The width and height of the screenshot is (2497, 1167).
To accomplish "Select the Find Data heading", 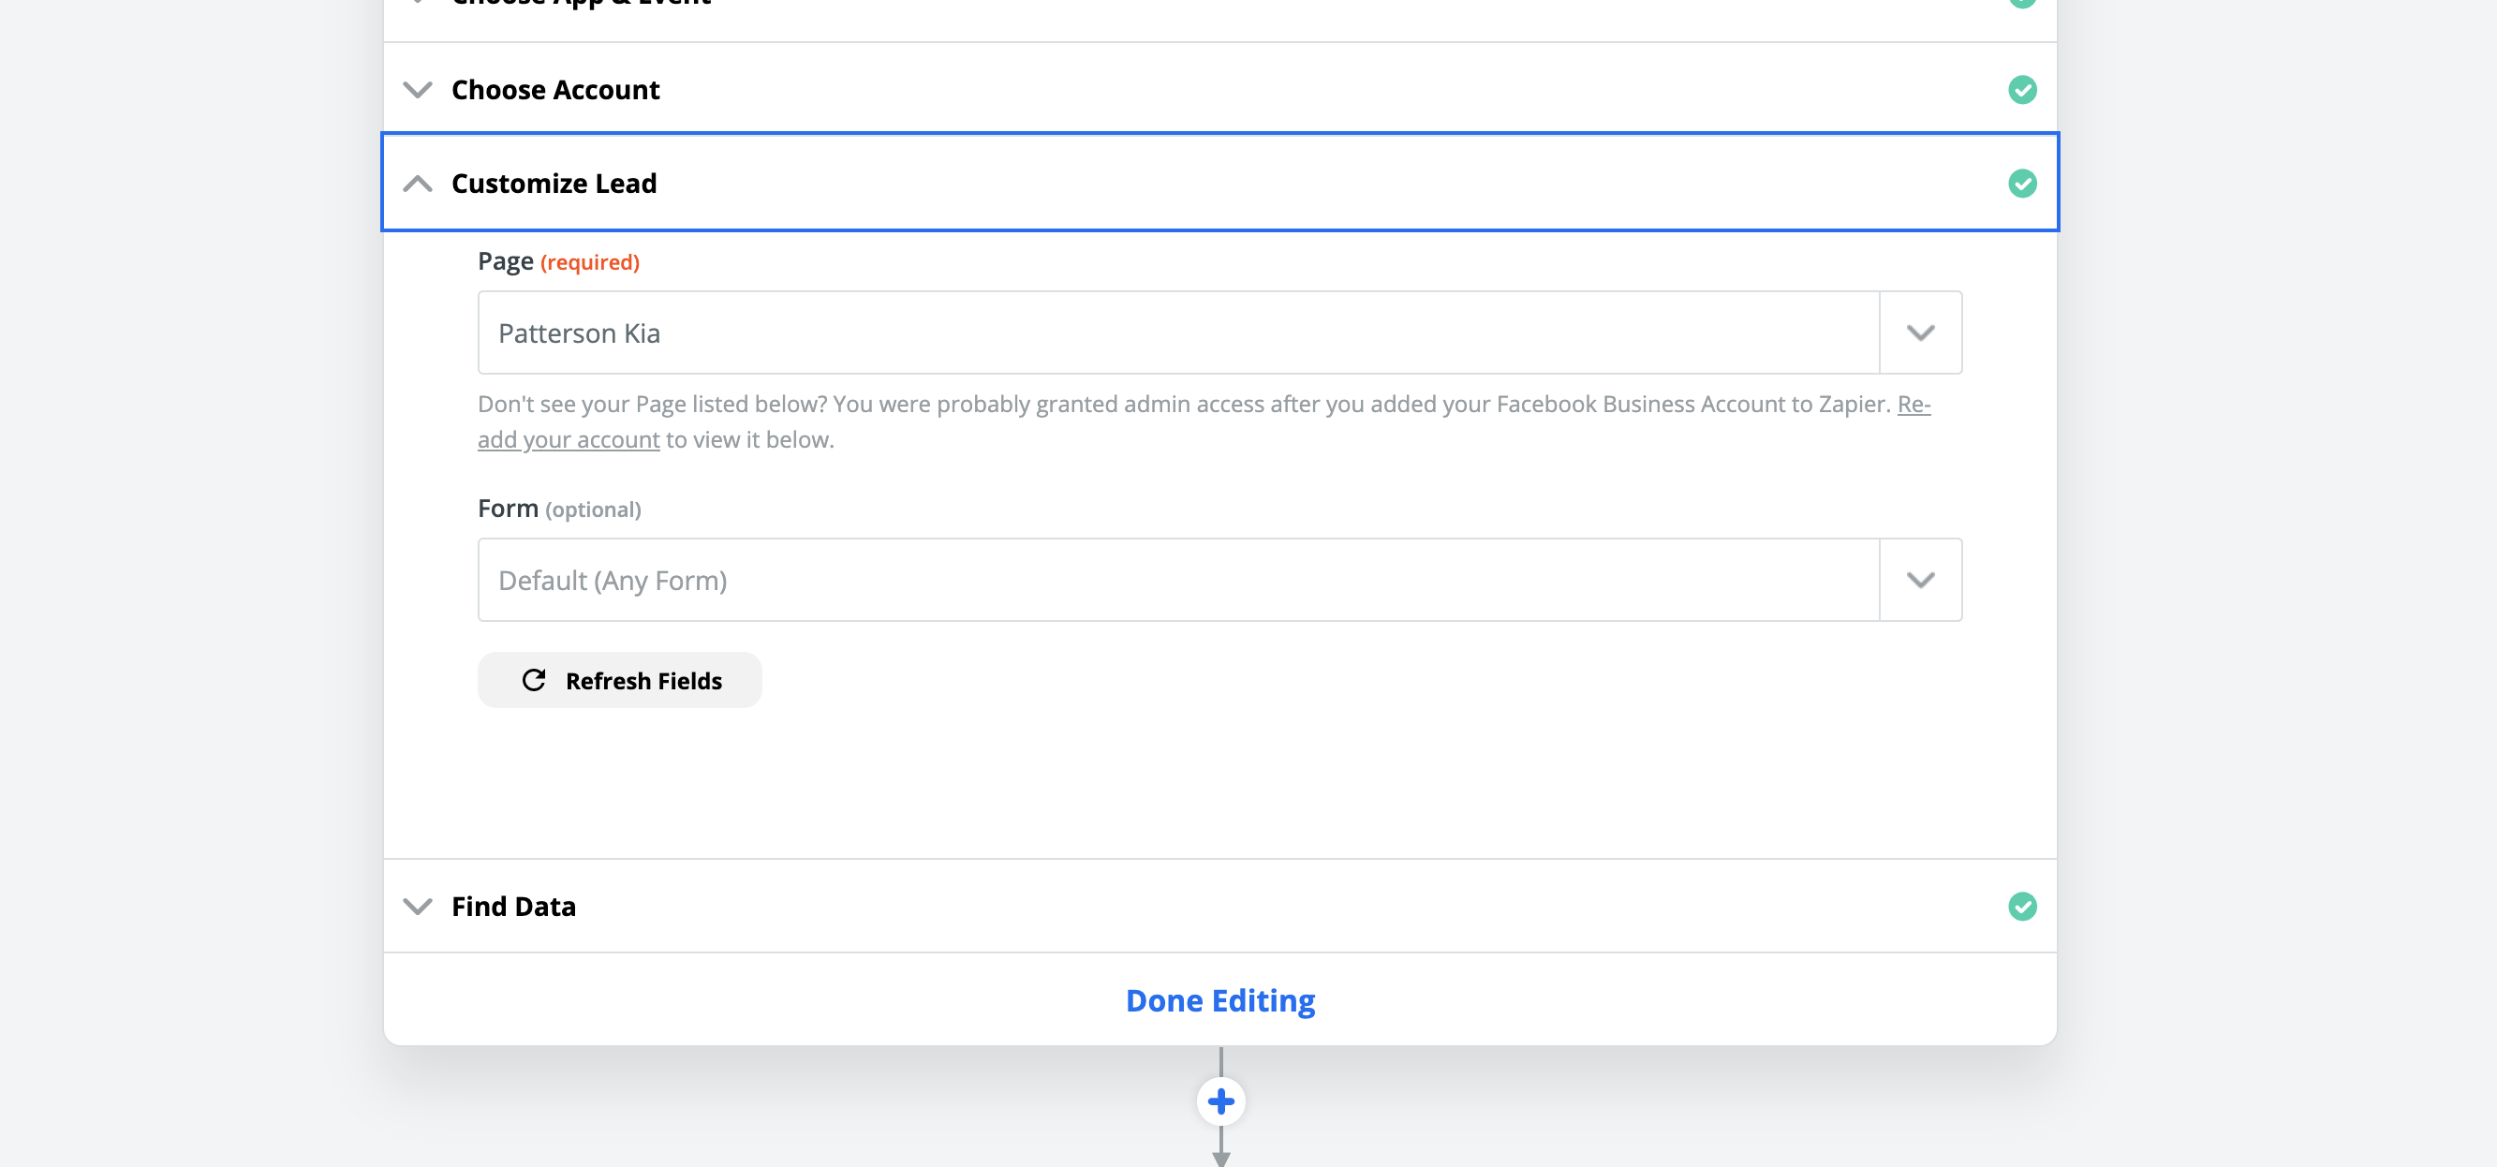I will [514, 907].
